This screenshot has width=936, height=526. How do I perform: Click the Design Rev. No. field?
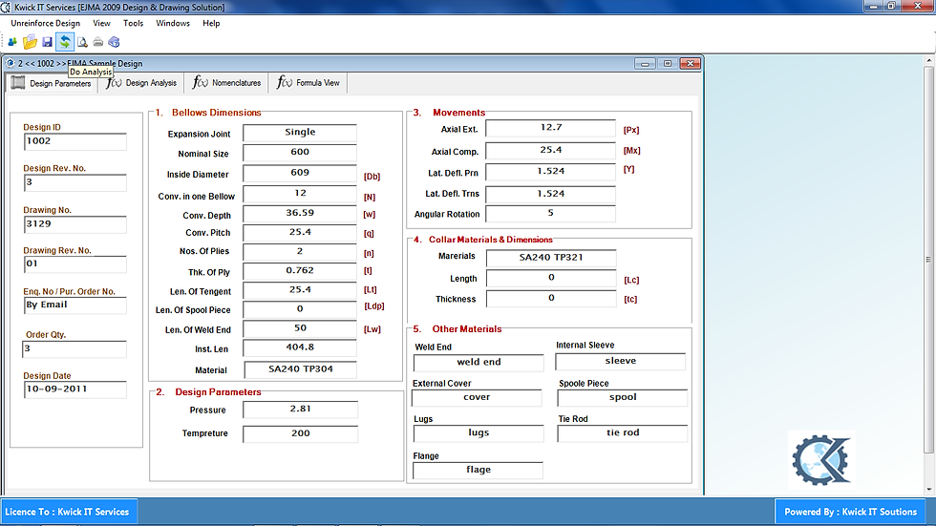pos(75,182)
